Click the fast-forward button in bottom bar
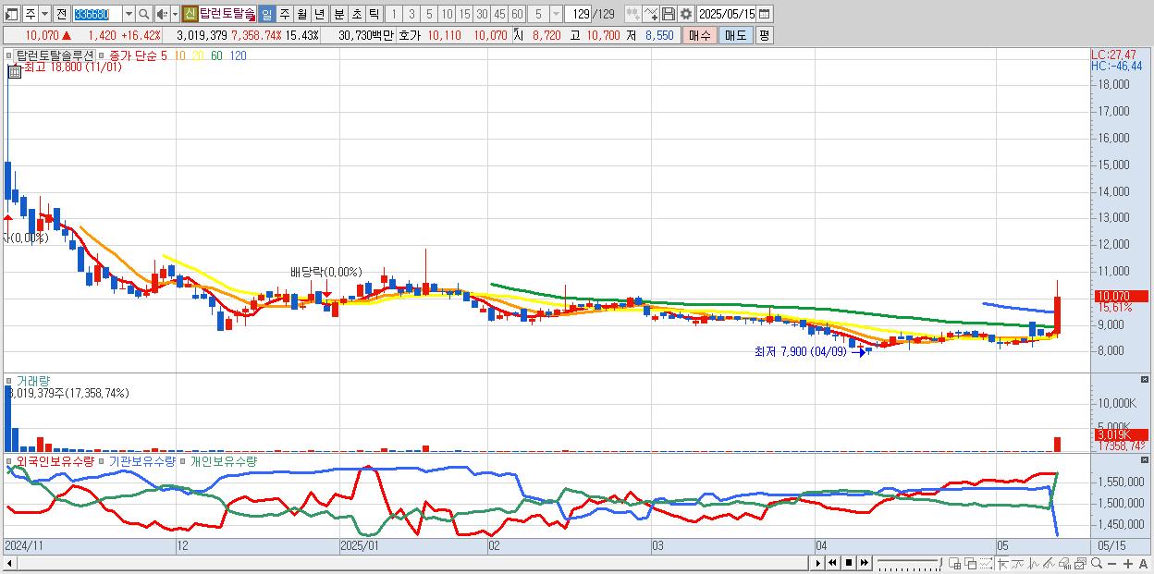 [x=865, y=562]
